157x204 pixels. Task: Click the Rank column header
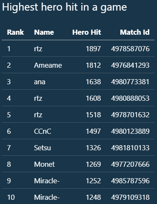pyautogui.click(x=15, y=32)
